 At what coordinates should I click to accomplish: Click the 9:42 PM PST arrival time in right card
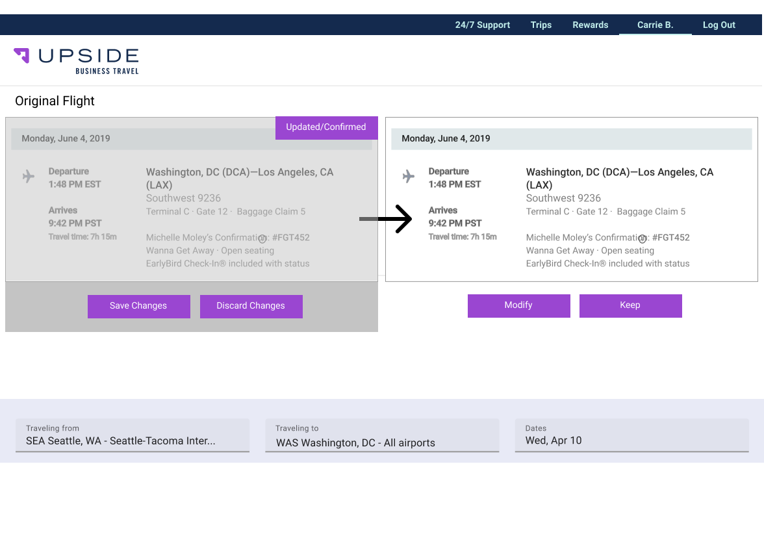[455, 223]
